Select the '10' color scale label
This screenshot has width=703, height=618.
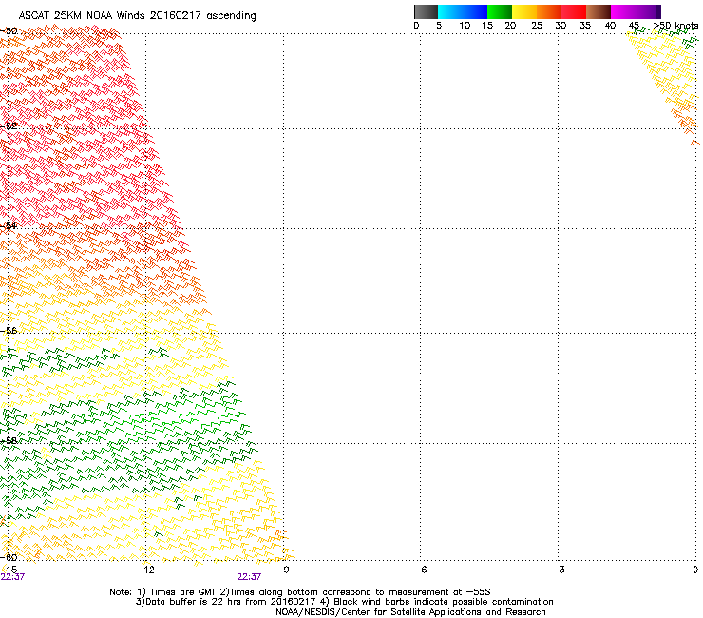[x=465, y=26]
